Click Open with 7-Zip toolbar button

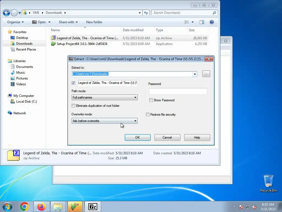point(39,22)
